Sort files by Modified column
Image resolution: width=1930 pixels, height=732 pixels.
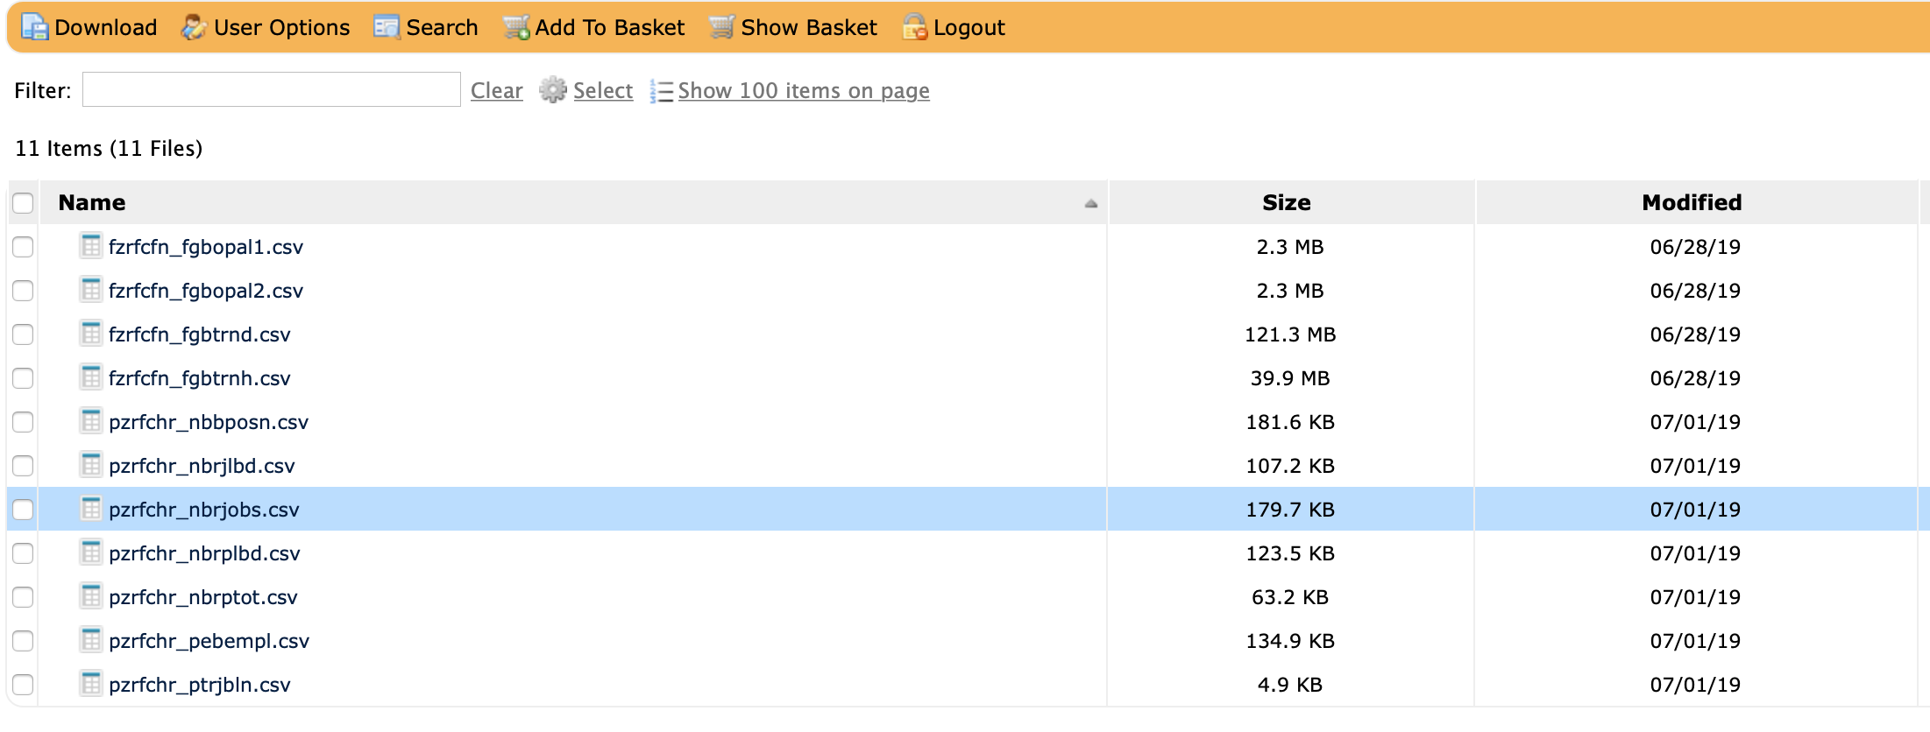pyautogui.click(x=1692, y=203)
